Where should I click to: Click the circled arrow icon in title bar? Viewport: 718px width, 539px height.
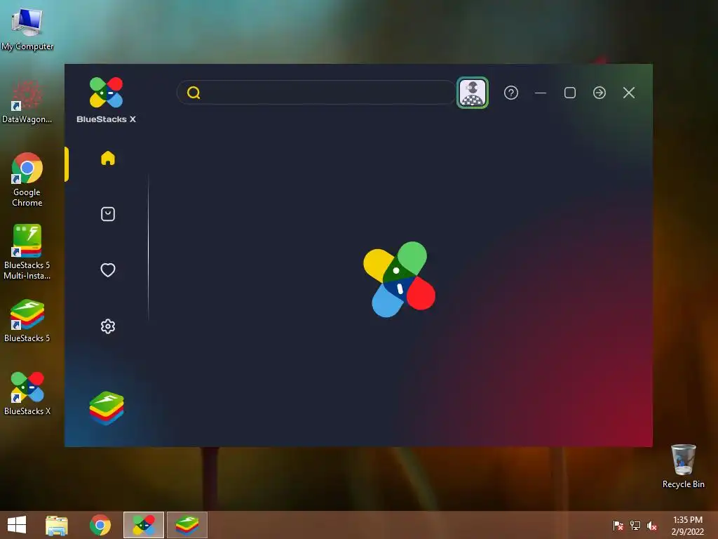pyautogui.click(x=600, y=93)
